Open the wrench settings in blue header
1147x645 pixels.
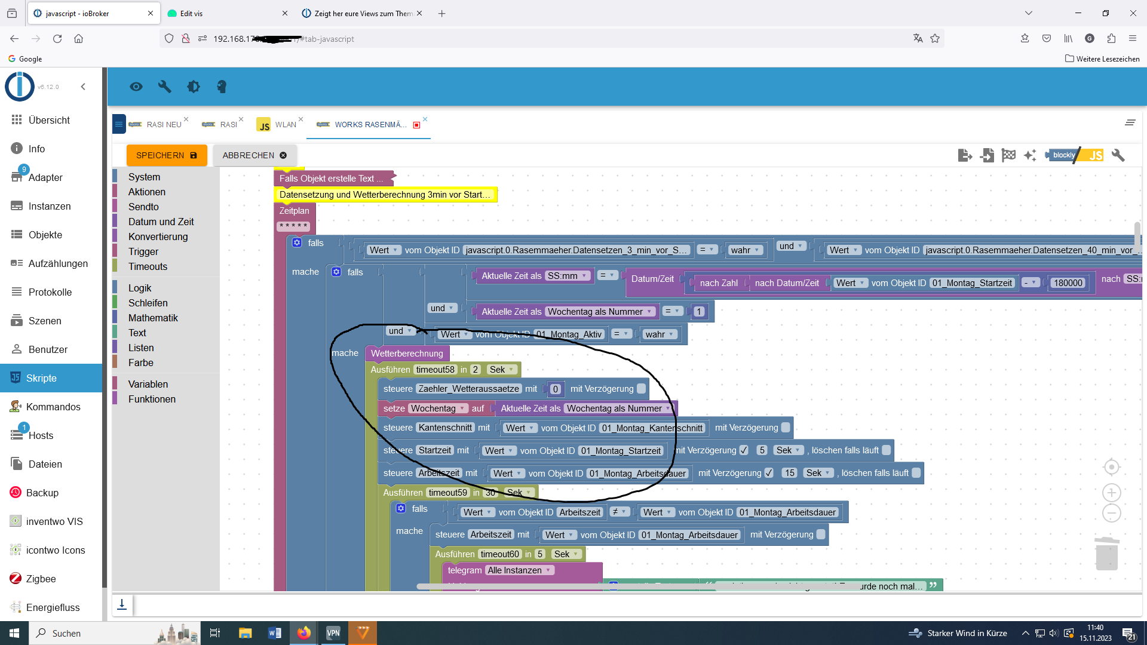(x=164, y=87)
